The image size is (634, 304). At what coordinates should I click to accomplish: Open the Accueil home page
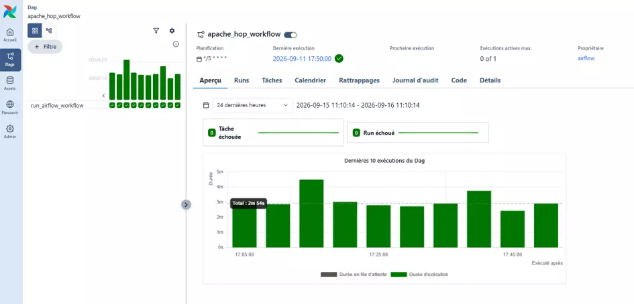point(10,35)
